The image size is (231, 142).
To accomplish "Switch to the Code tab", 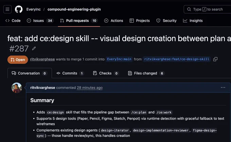I will tap(13, 21).
